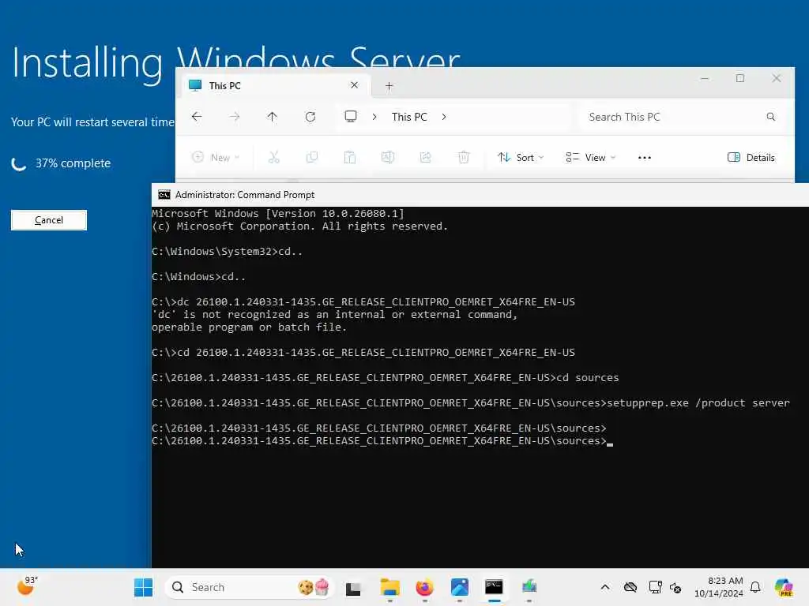Click the Command Prompt title bar icon
This screenshot has width=809, height=606.
[x=164, y=195]
